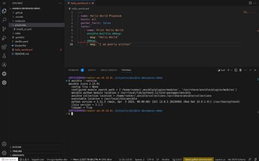
Task: Open hello_world.yml in the explorer
Action: click(x=24, y=50)
